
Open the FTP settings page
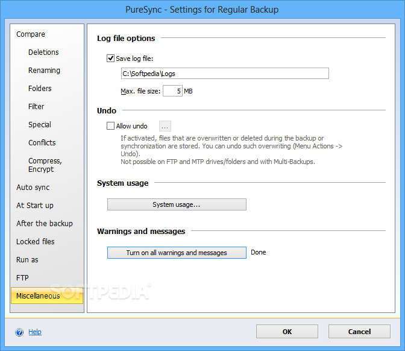pos(22,278)
